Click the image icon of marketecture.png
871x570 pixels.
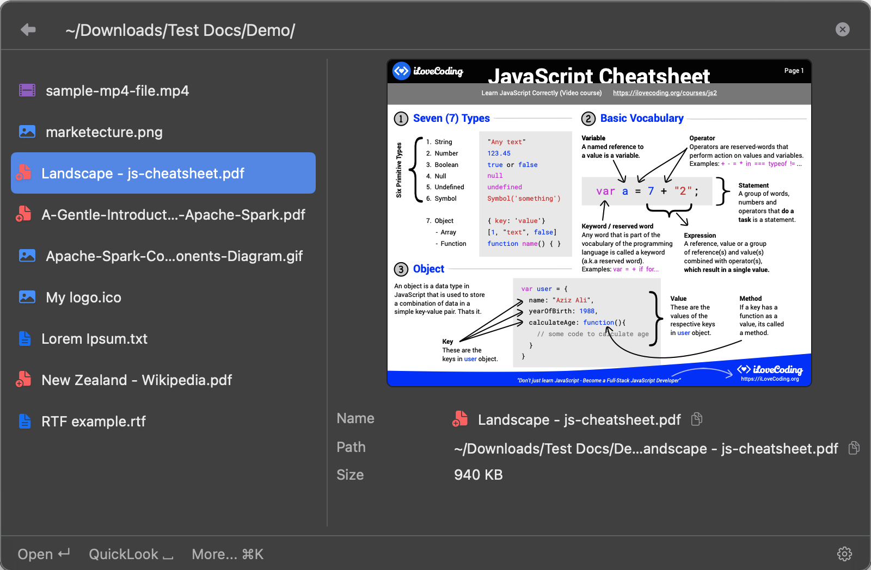point(27,132)
